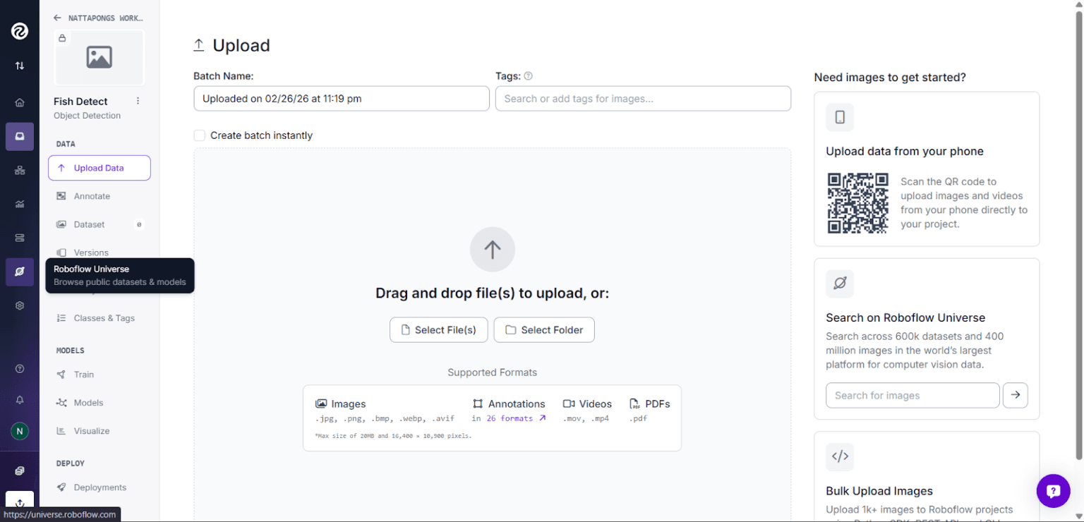Open the home icon in sidebar
The height and width of the screenshot is (522, 1084).
pyautogui.click(x=20, y=102)
